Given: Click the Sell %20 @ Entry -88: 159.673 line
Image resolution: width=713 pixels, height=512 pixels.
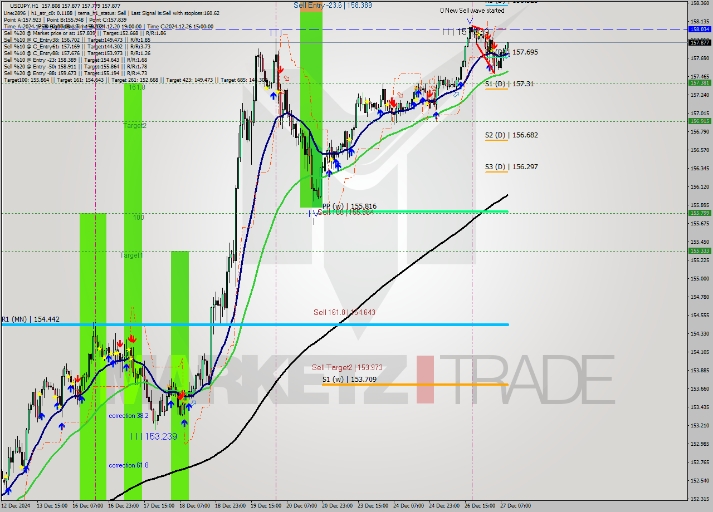Looking at the screenshot, I should click(x=75, y=73).
